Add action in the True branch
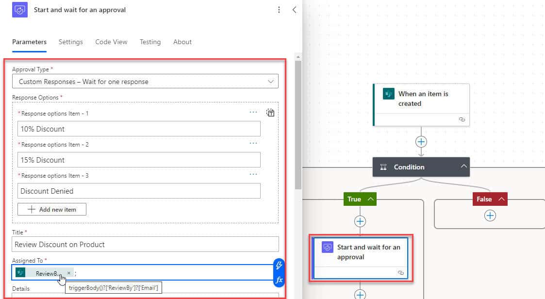The width and height of the screenshot is (545, 299). click(x=360, y=221)
